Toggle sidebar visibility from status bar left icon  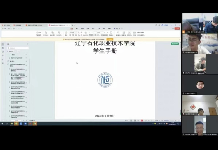click(x=2, y=120)
